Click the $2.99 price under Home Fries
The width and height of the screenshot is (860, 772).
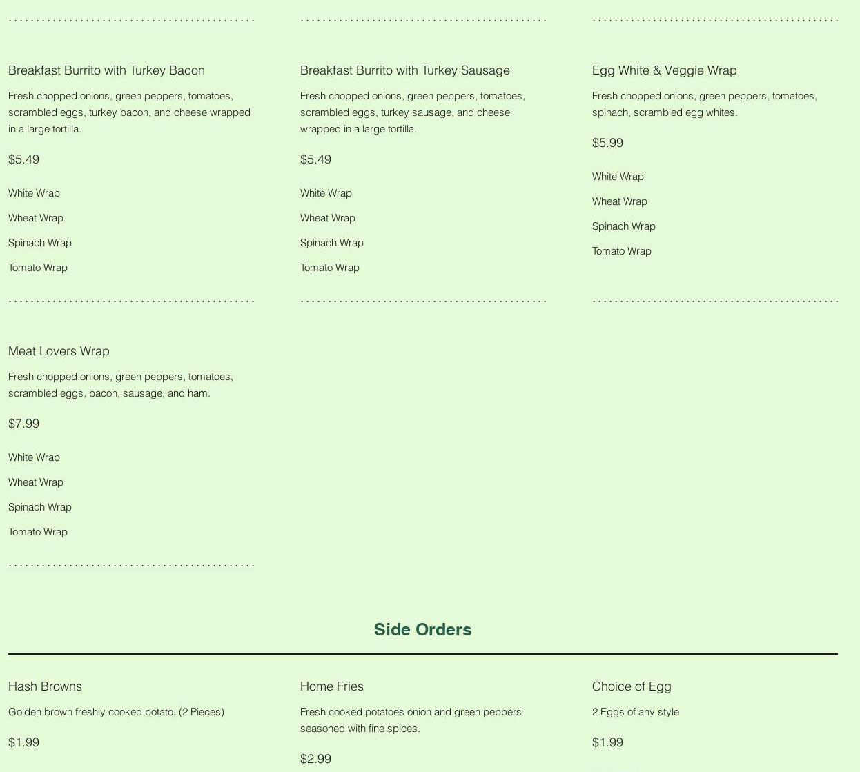(315, 759)
